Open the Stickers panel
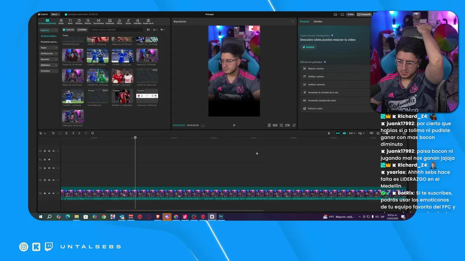The image size is (465, 261). tap(79, 22)
